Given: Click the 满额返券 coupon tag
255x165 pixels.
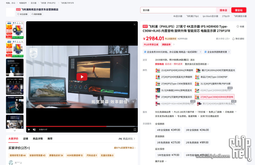Looking at the screenshot, I should (x=166, y=44).
